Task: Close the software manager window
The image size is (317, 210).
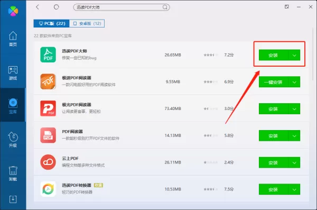Action: 311,7
